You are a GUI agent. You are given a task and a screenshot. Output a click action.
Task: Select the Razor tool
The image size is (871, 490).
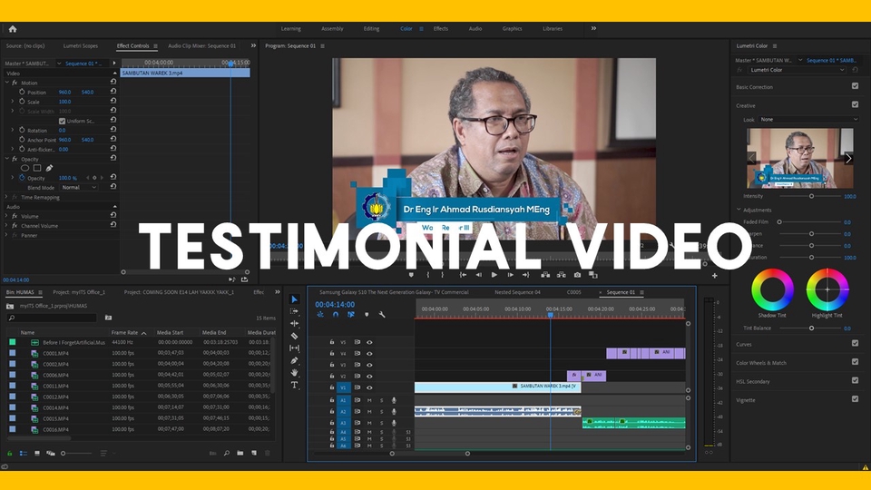click(294, 336)
